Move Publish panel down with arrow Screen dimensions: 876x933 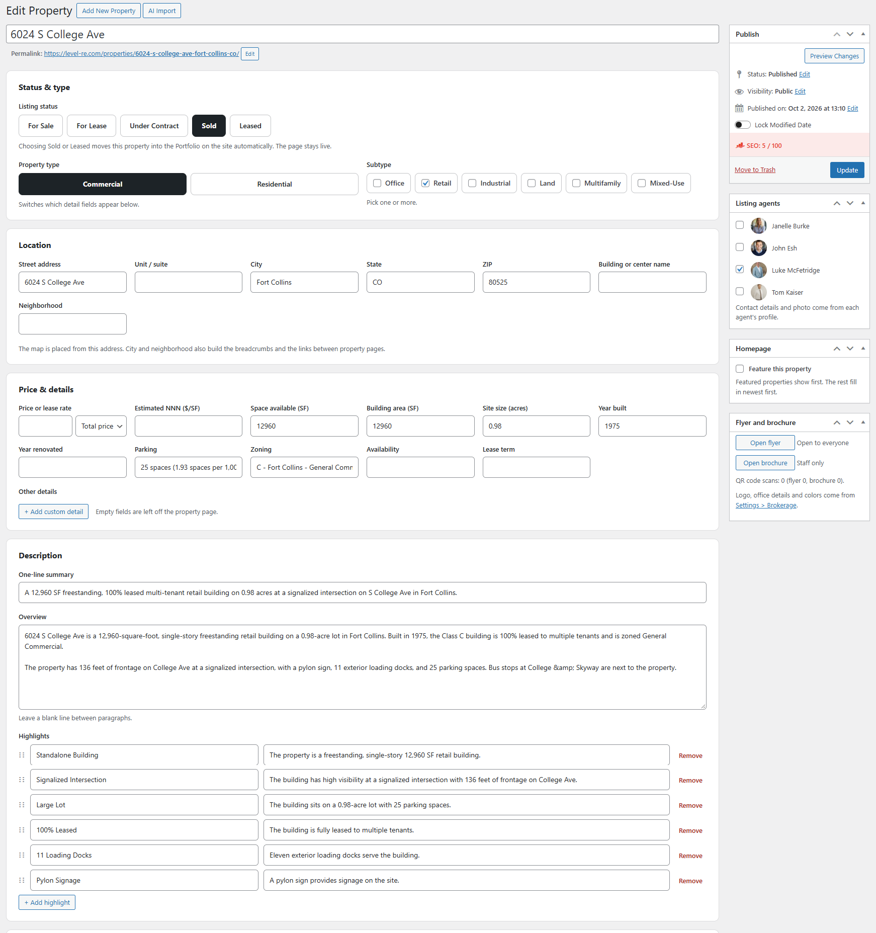(850, 34)
